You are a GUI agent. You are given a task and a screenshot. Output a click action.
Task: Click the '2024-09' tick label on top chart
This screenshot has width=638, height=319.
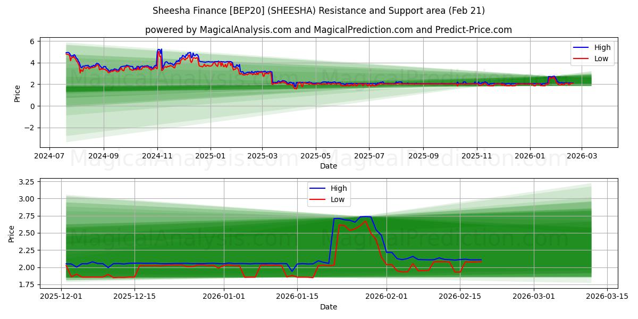click(x=103, y=157)
